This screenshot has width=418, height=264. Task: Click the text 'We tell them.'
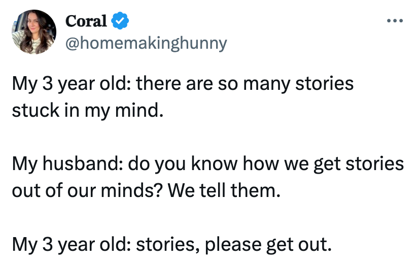(224, 191)
